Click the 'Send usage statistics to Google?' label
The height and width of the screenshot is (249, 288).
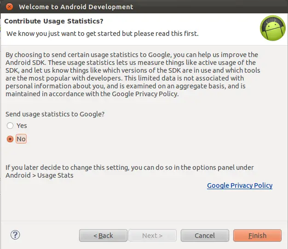(55, 114)
